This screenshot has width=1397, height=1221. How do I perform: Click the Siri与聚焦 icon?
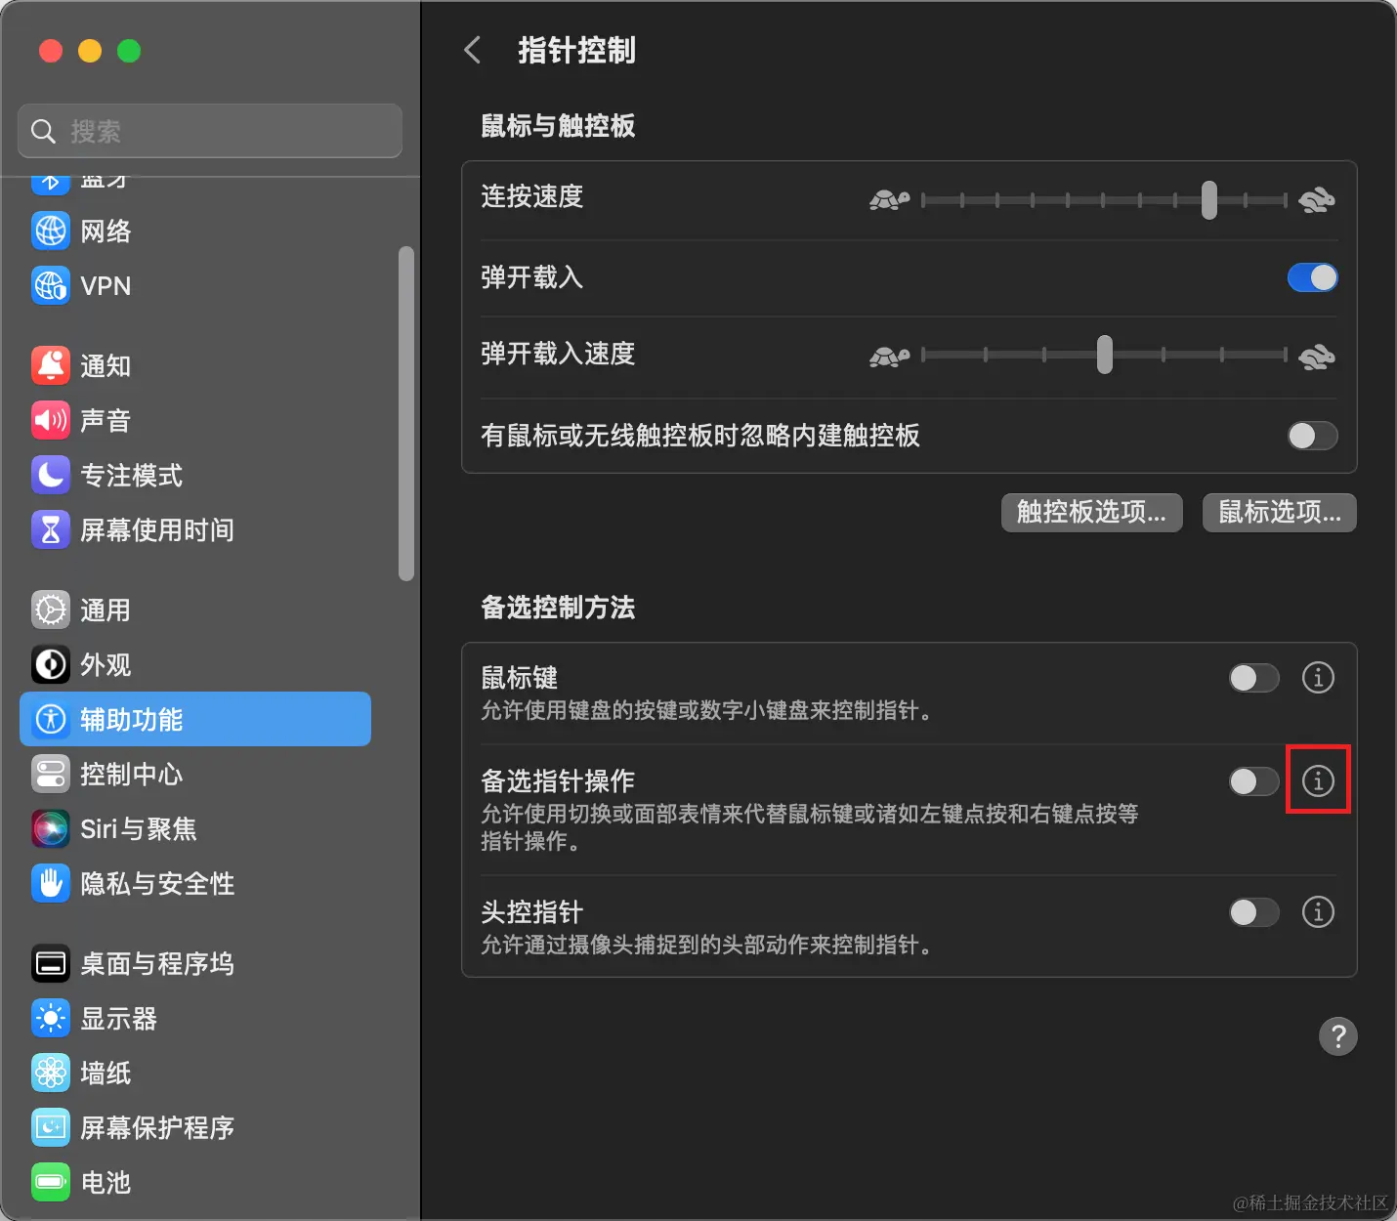coord(51,829)
